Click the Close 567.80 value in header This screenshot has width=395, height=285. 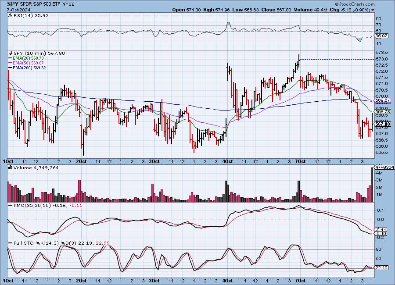(x=276, y=10)
